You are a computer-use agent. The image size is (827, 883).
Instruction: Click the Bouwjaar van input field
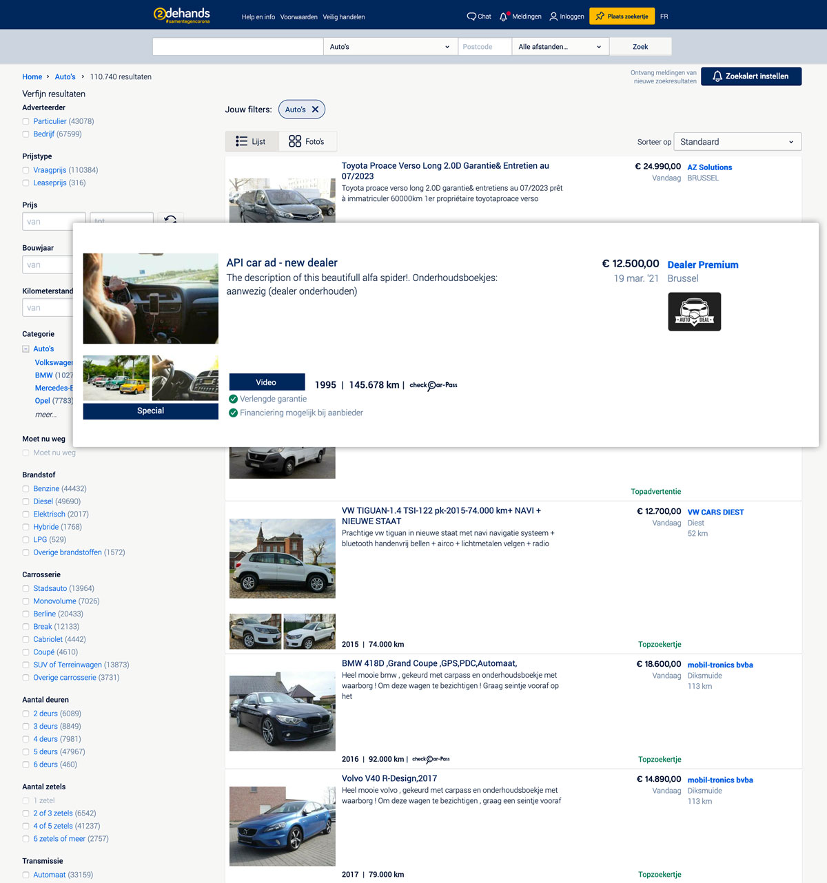(x=47, y=265)
